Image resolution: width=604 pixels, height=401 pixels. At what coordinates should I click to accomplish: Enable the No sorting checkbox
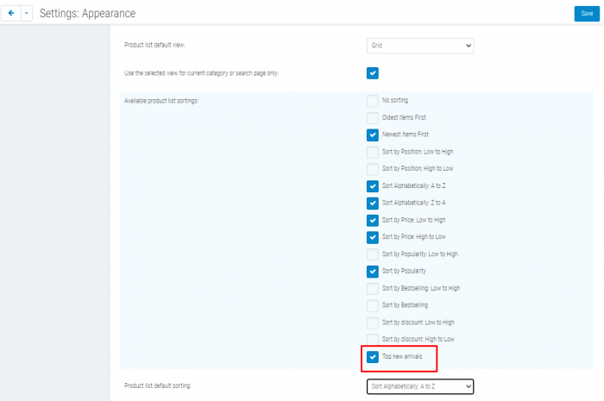pos(373,101)
